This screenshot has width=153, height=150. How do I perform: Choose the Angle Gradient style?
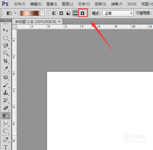pyautogui.click(x=68, y=13)
